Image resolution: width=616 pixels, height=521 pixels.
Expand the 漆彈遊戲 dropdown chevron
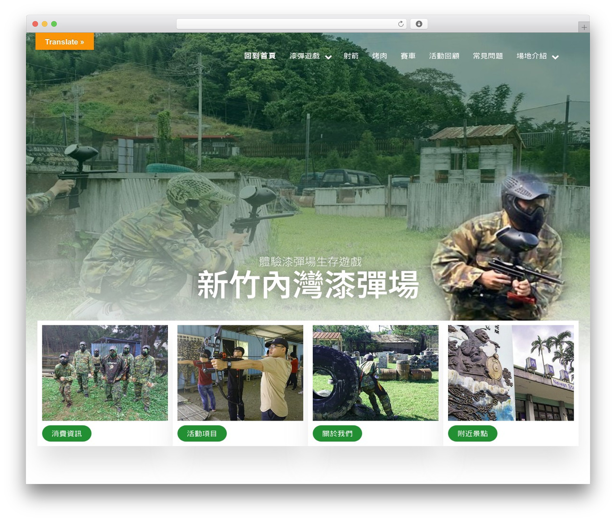[x=328, y=57]
